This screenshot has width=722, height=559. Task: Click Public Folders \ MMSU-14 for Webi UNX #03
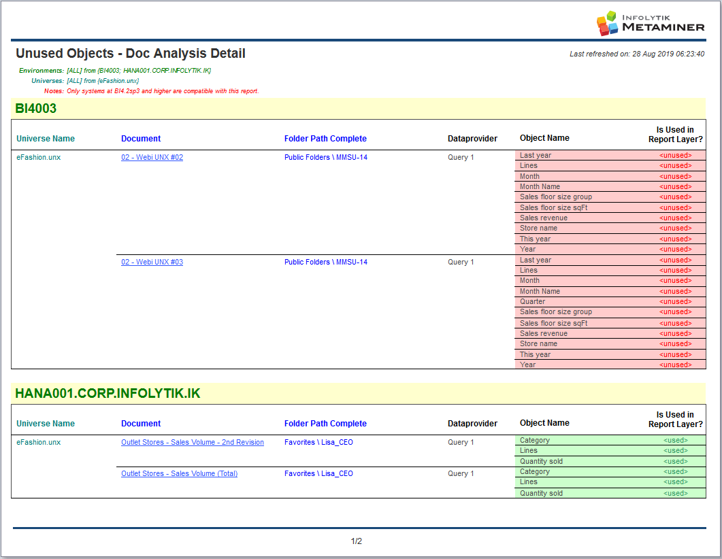click(x=326, y=262)
